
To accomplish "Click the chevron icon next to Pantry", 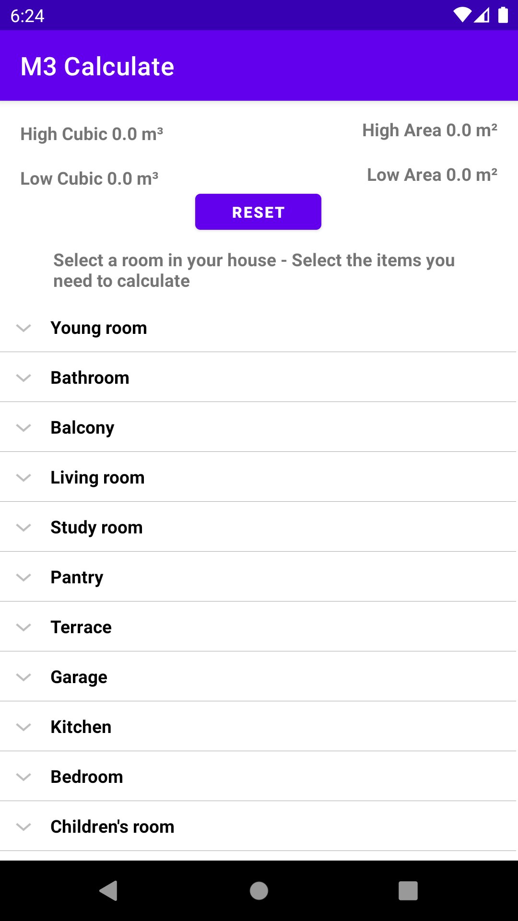I will [x=24, y=578].
